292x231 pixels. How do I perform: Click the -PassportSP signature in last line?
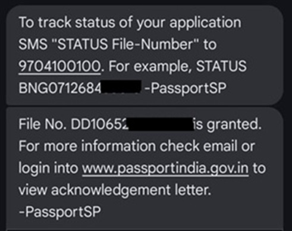pos(59,212)
